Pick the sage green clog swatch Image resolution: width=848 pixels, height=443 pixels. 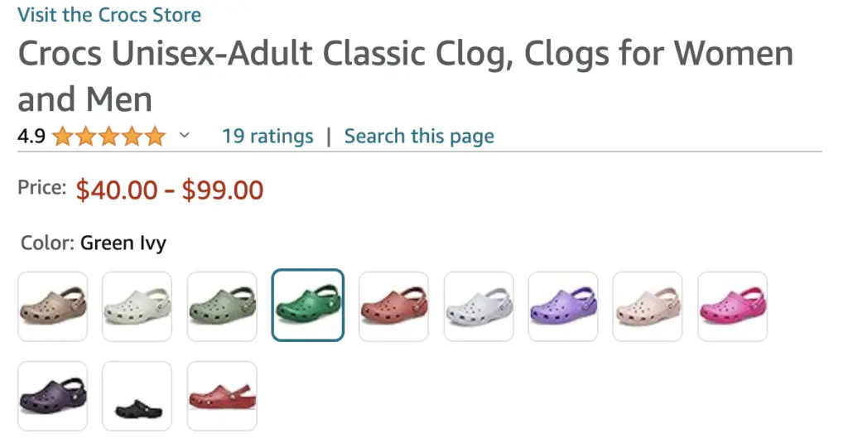pyautogui.click(x=222, y=306)
